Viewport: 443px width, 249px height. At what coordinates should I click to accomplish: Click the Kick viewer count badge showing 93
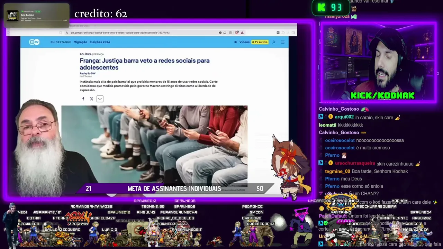click(330, 8)
